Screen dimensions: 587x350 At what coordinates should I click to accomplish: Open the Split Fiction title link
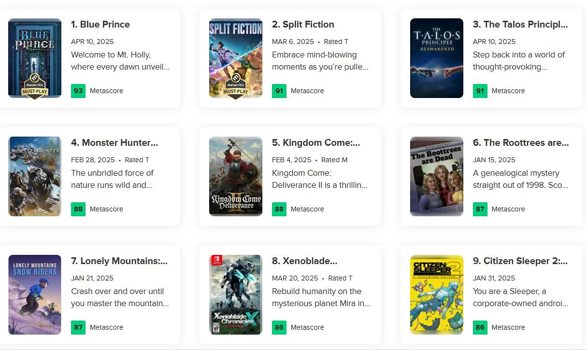point(303,25)
